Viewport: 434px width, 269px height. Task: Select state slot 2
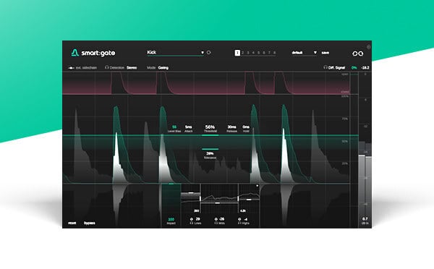243,53
